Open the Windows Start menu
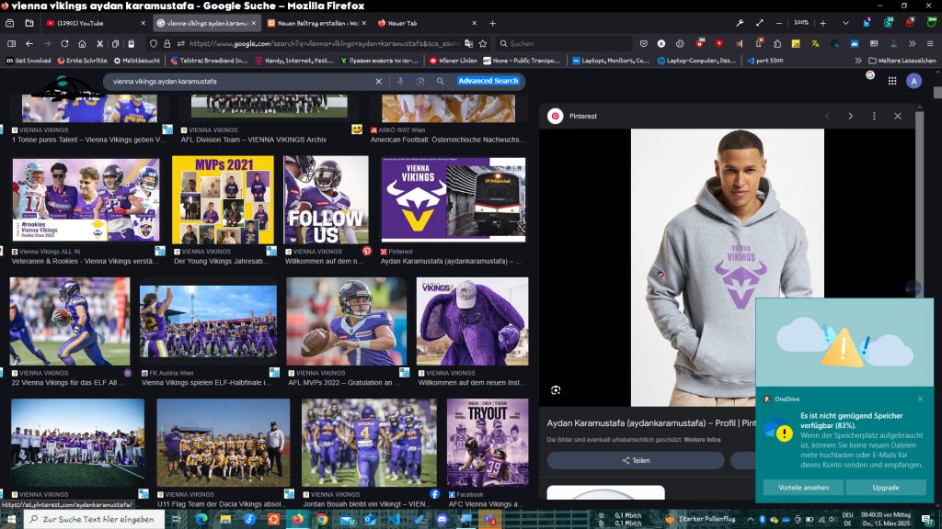This screenshot has height=529, width=942. click(x=11, y=519)
